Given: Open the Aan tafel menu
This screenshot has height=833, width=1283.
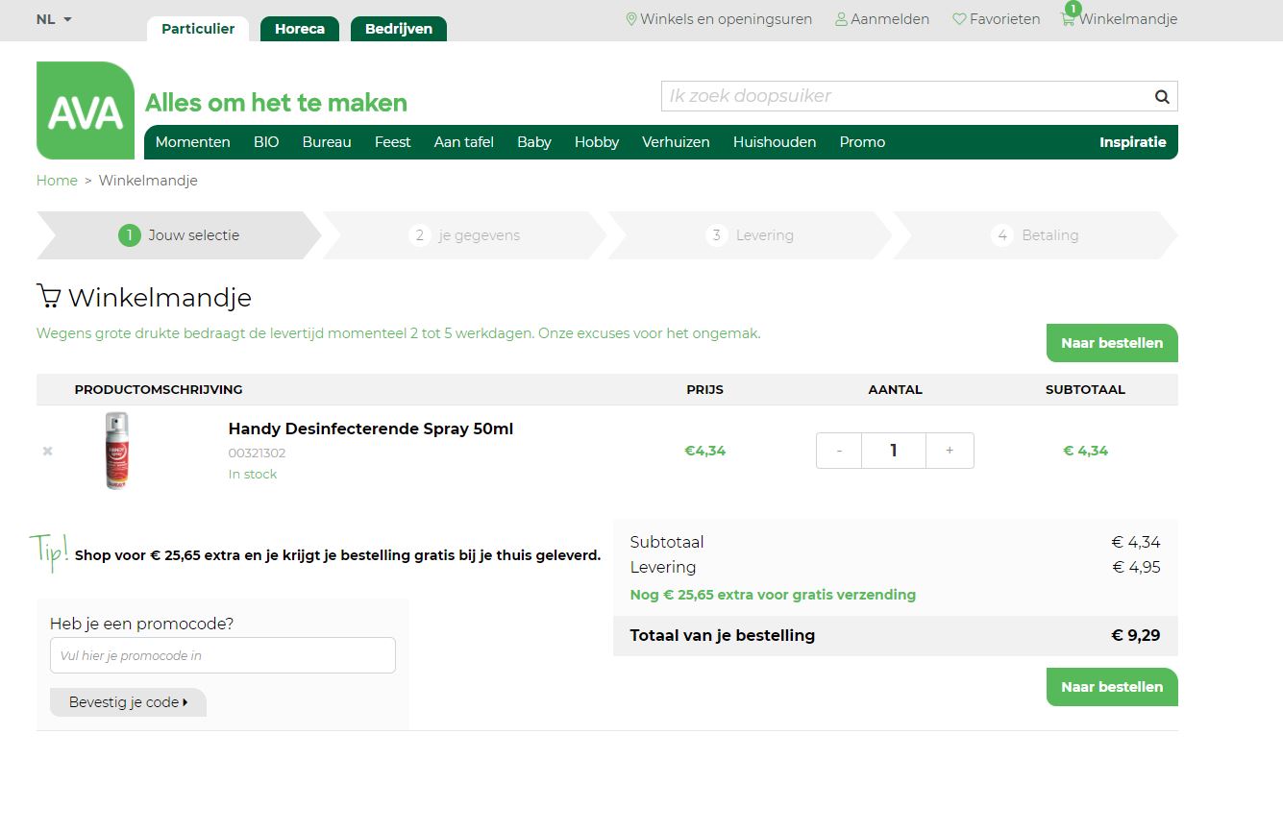Looking at the screenshot, I should (464, 142).
